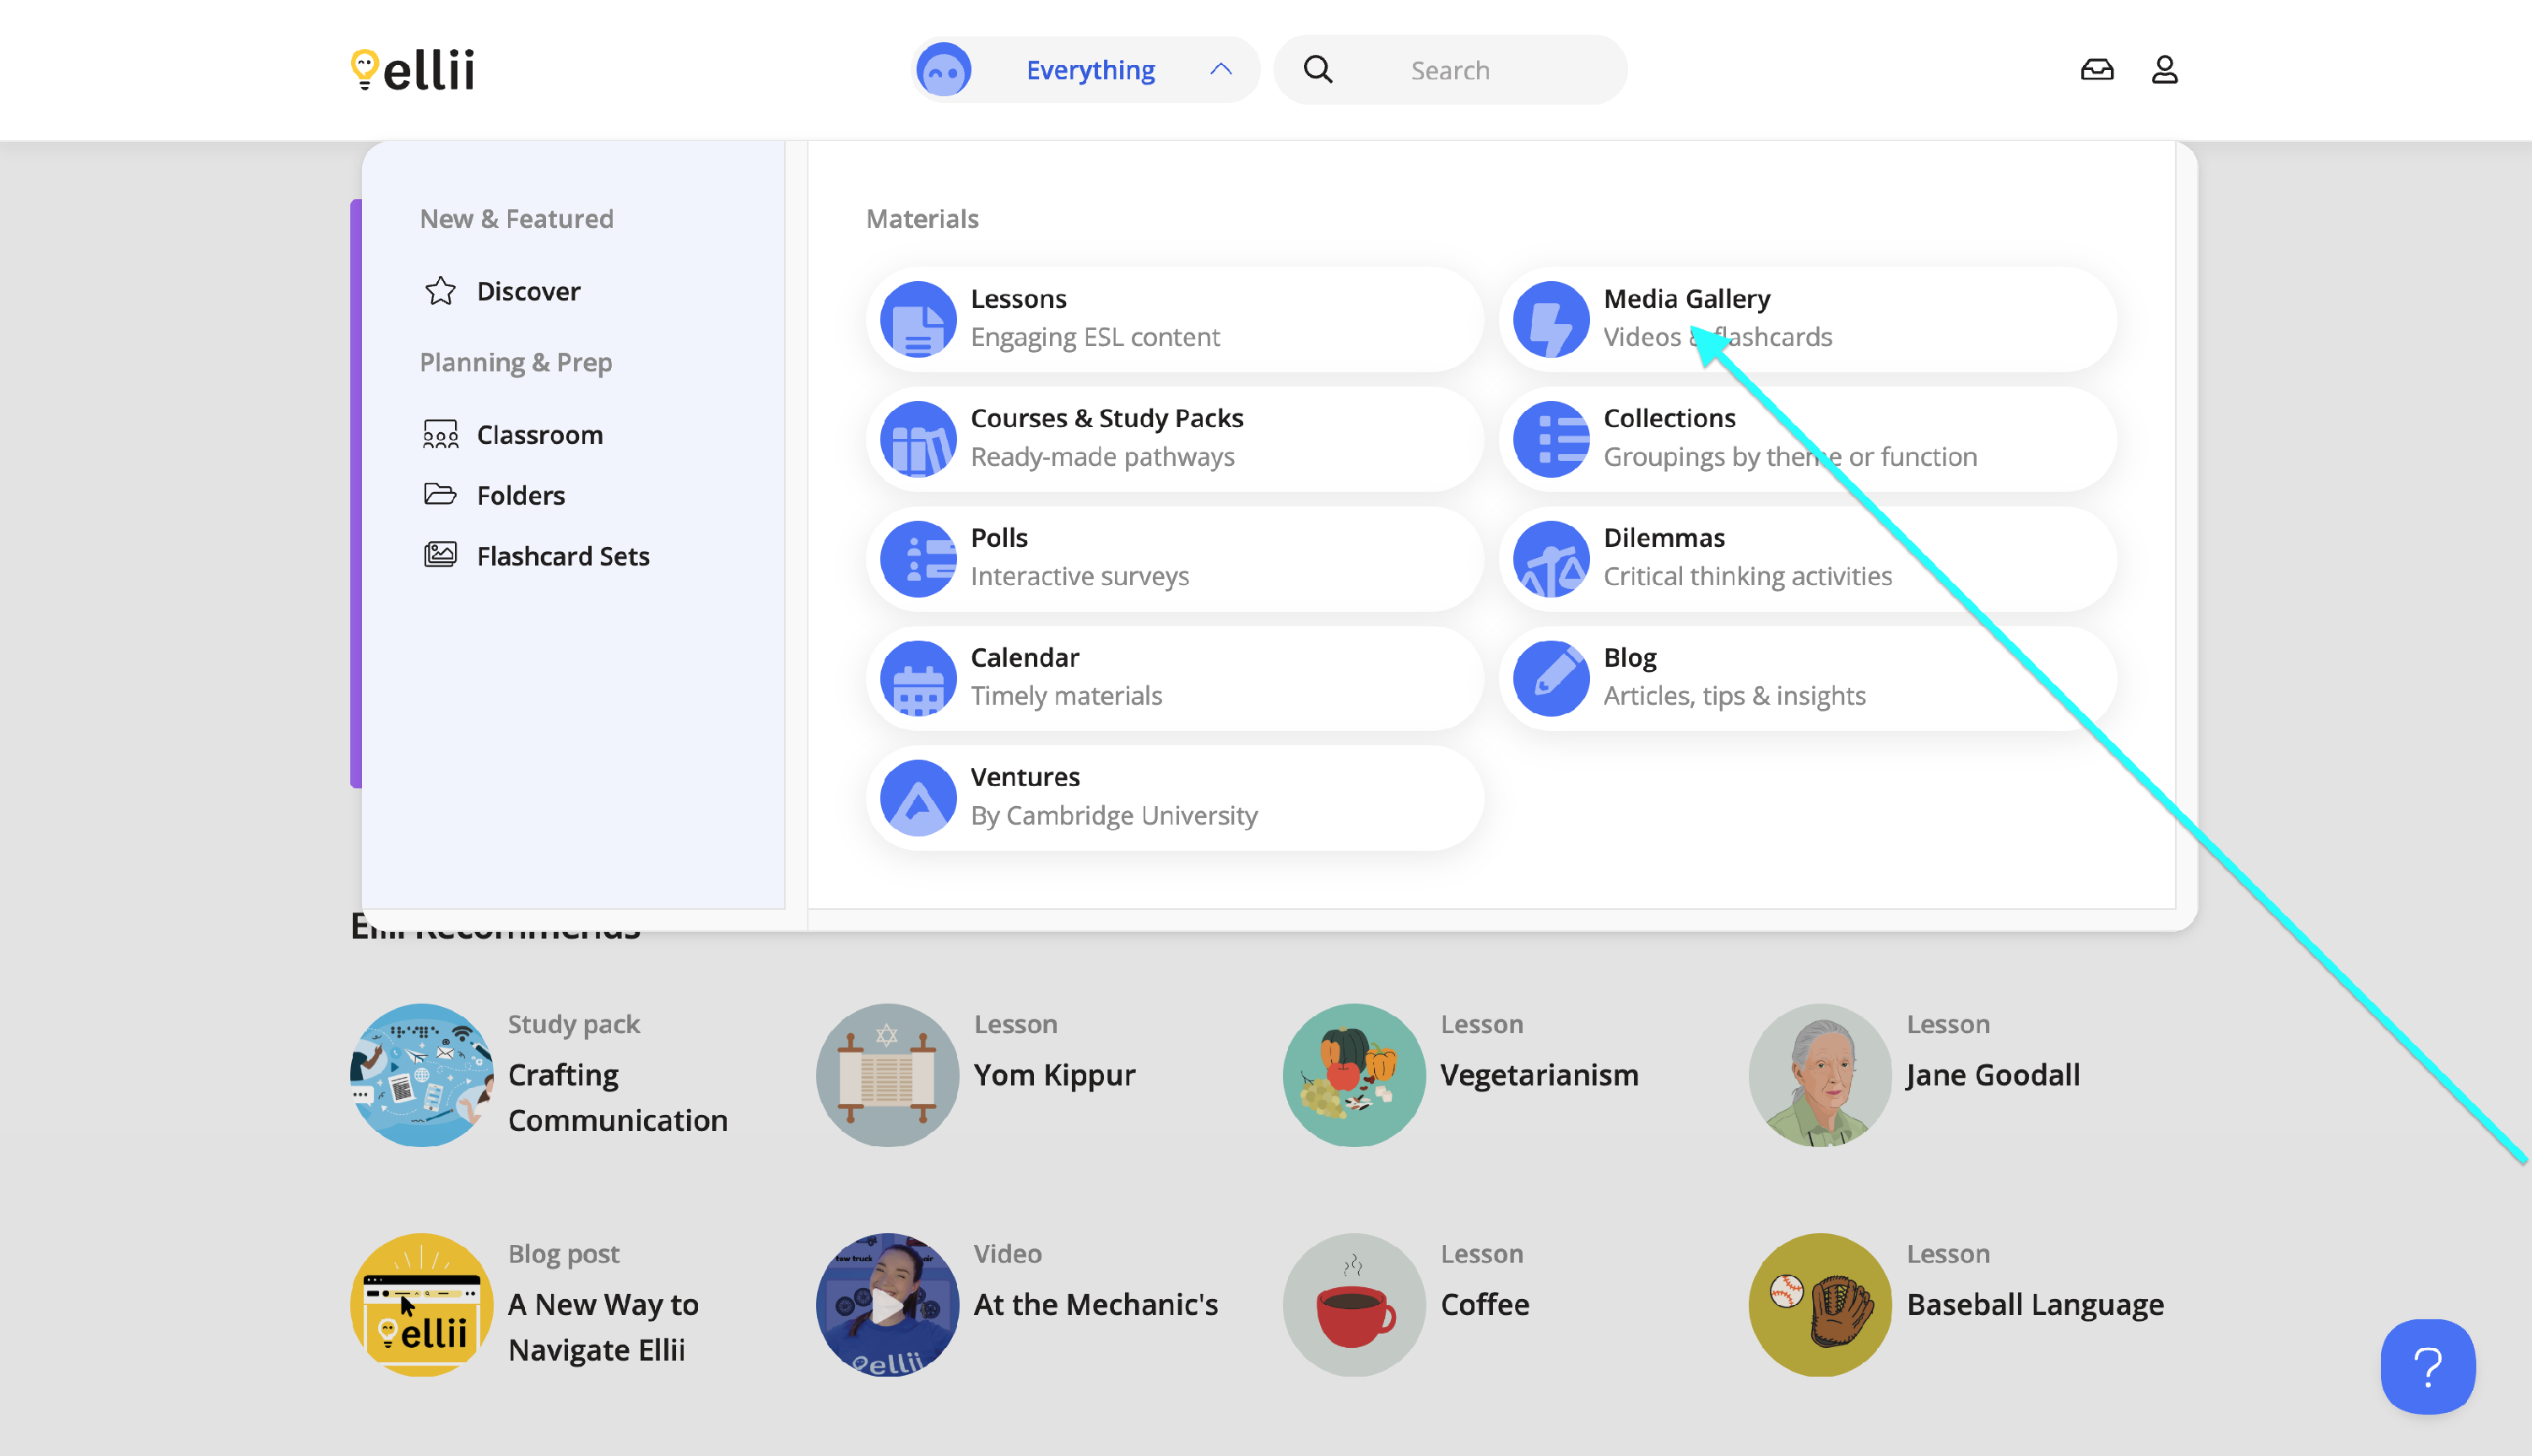Image resolution: width=2532 pixels, height=1456 pixels.
Task: Click the search magnifier icon
Action: 1317,70
